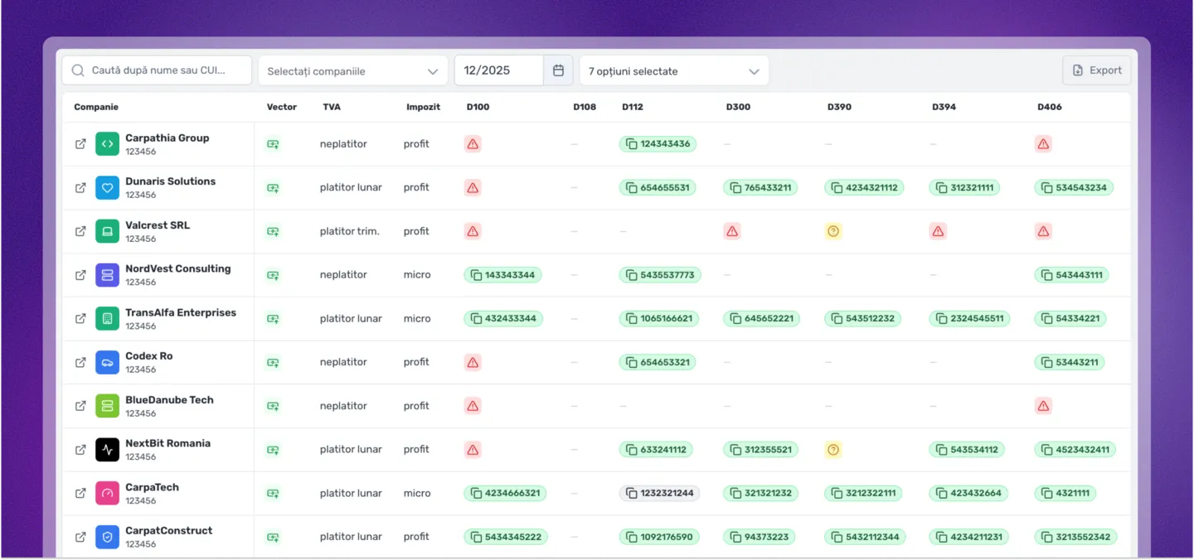Open Dunaris Solutions external link icon

tap(80, 188)
